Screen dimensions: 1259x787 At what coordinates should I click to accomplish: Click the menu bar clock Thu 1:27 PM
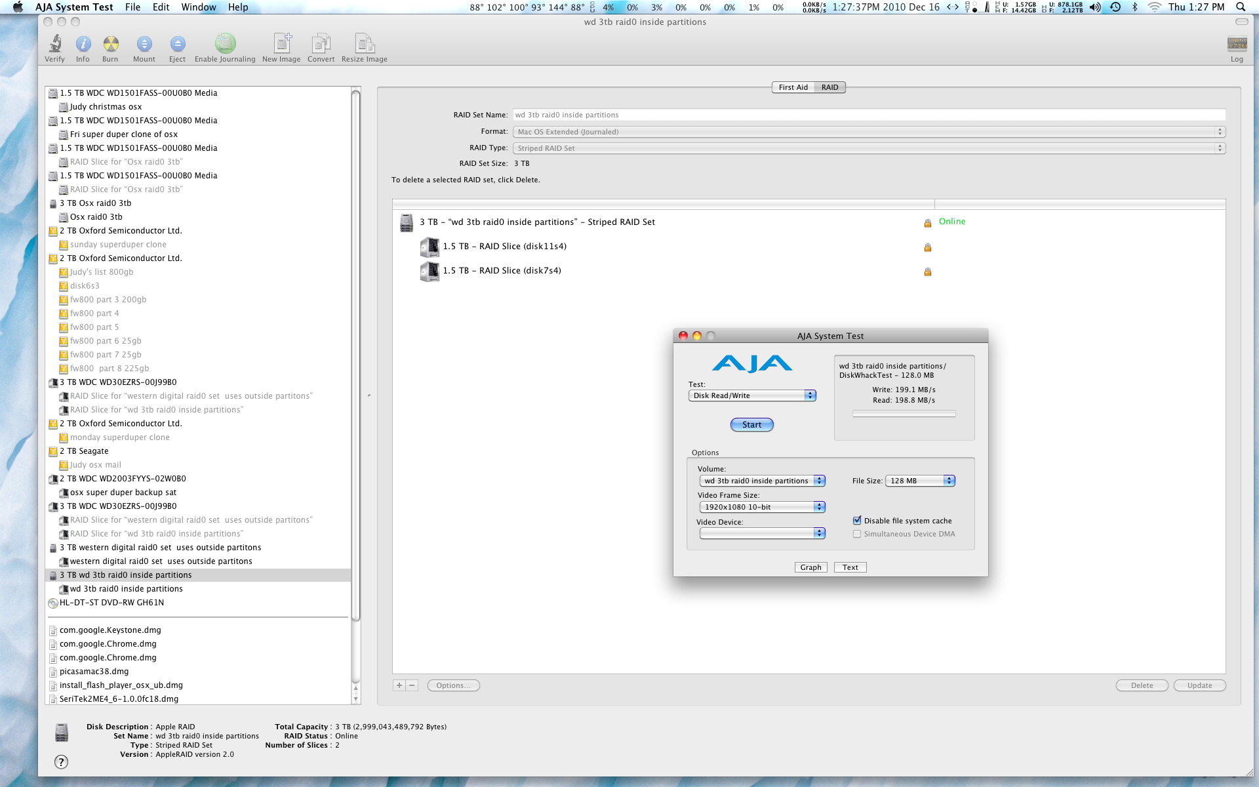1196,7
